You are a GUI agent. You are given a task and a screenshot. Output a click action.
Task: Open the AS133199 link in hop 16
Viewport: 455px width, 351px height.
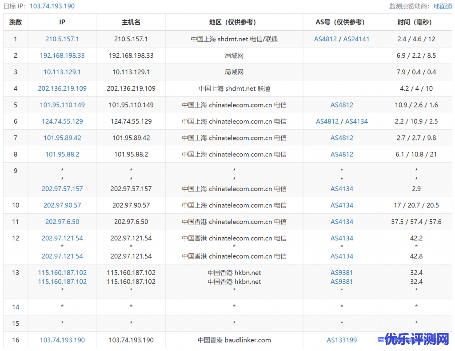(342, 340)
